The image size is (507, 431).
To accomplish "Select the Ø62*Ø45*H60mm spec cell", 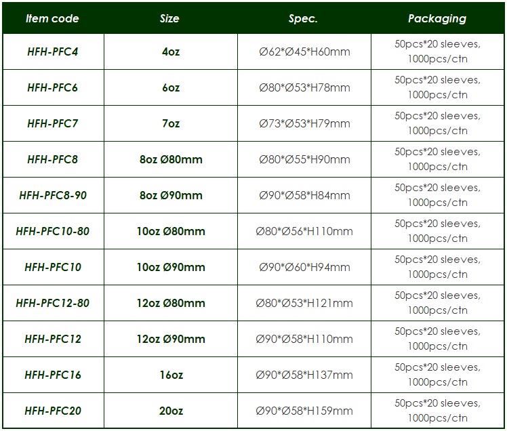I will tap(304, 52).
